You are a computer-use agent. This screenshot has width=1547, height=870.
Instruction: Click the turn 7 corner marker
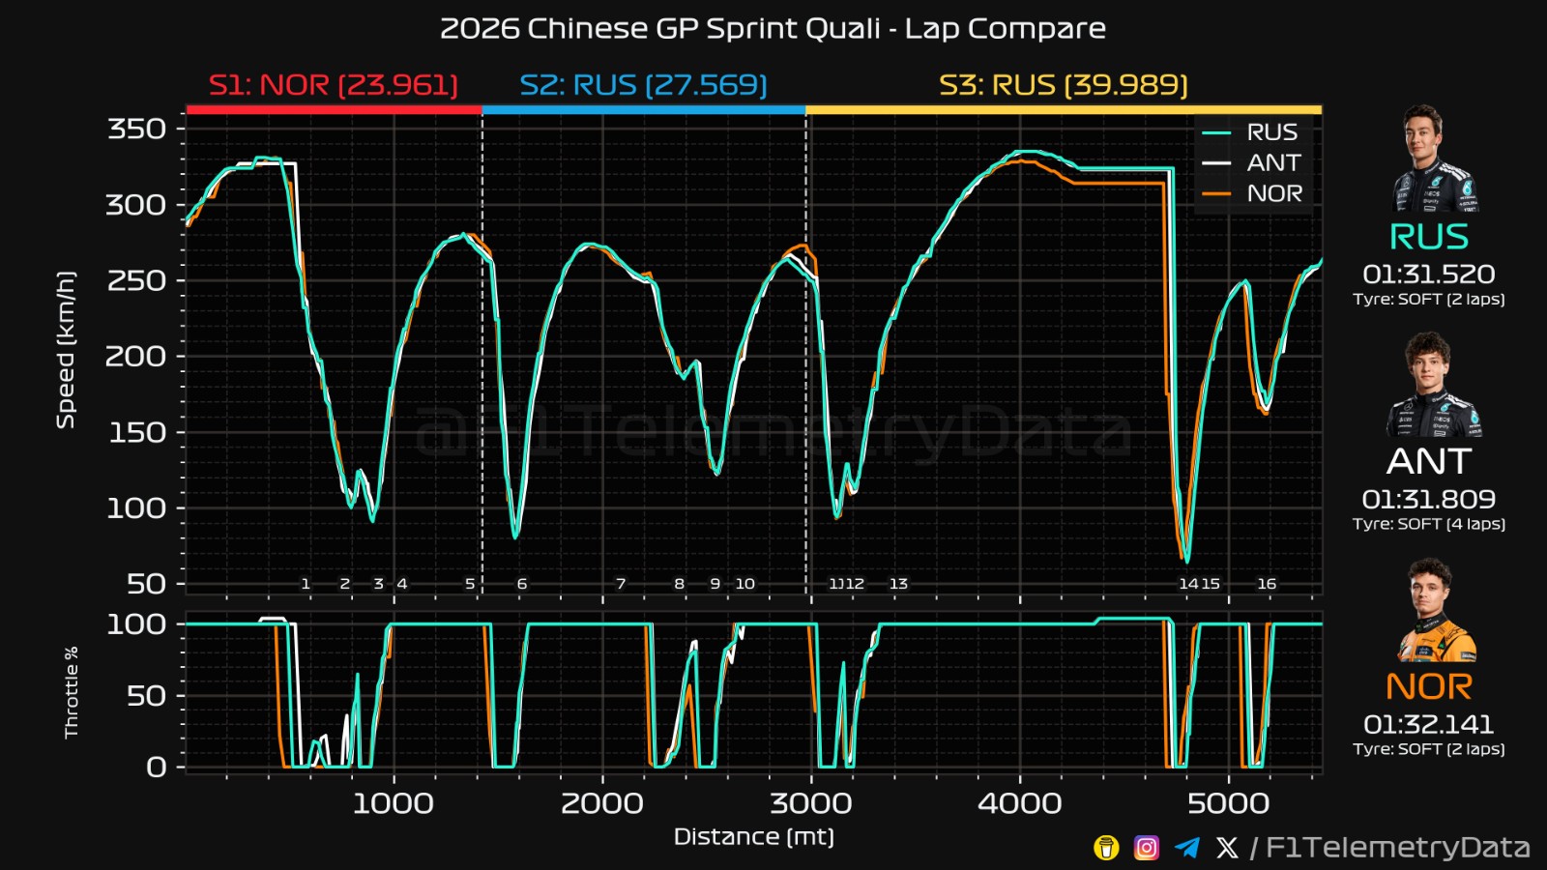[621, 584]
